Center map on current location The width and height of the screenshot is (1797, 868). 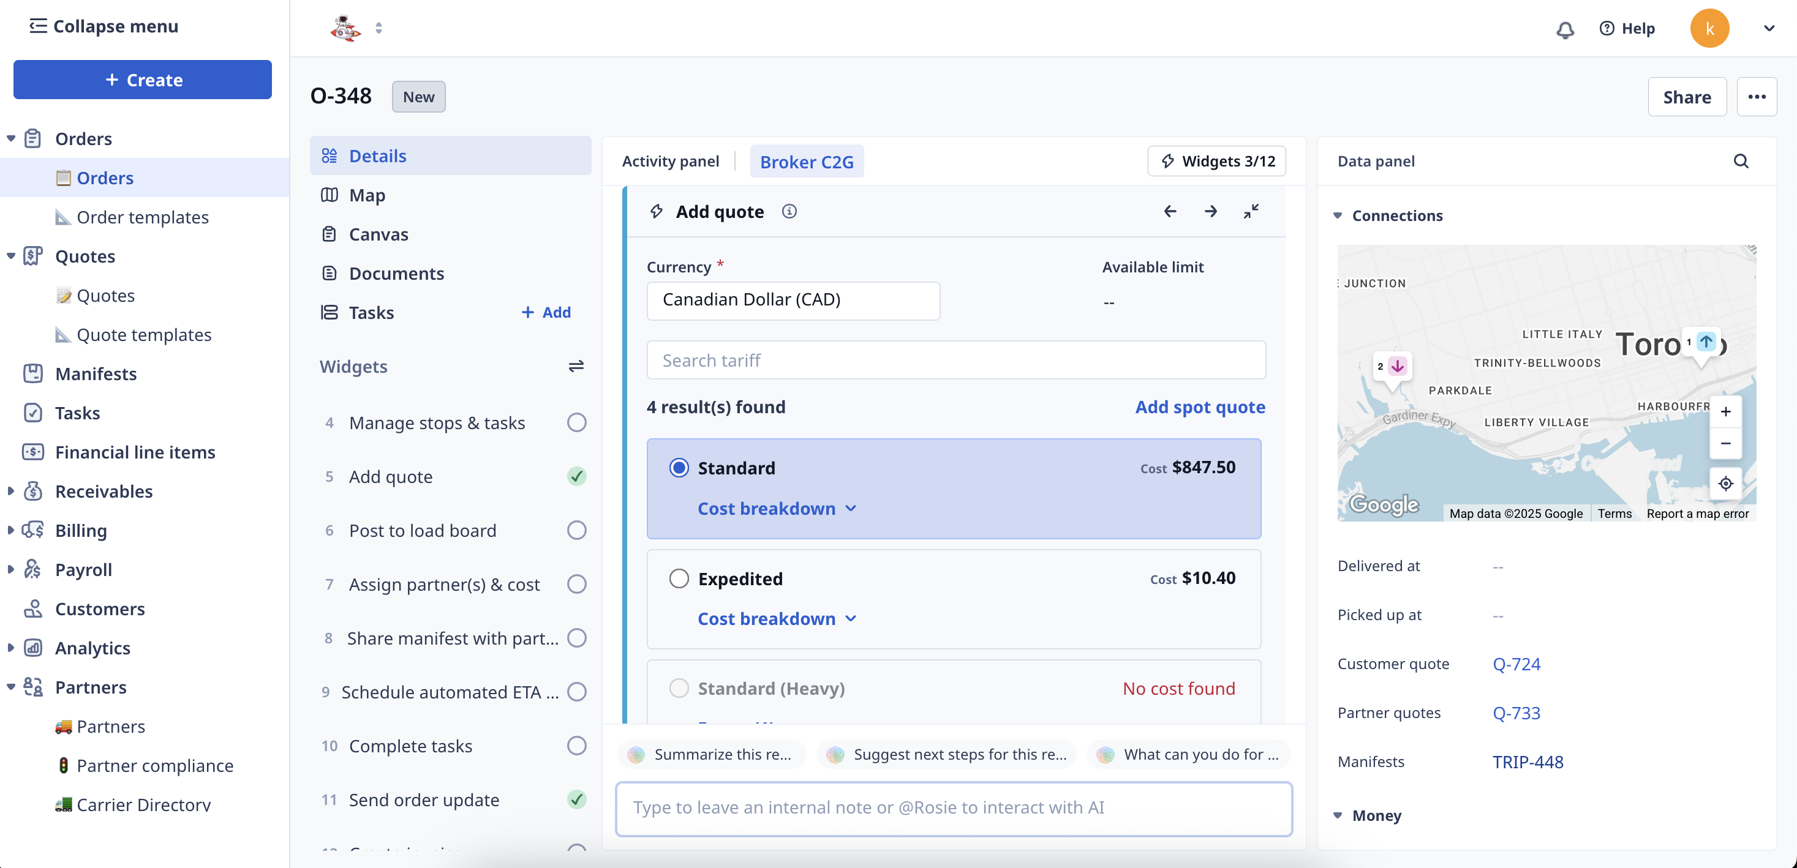tap(1725, 484)
